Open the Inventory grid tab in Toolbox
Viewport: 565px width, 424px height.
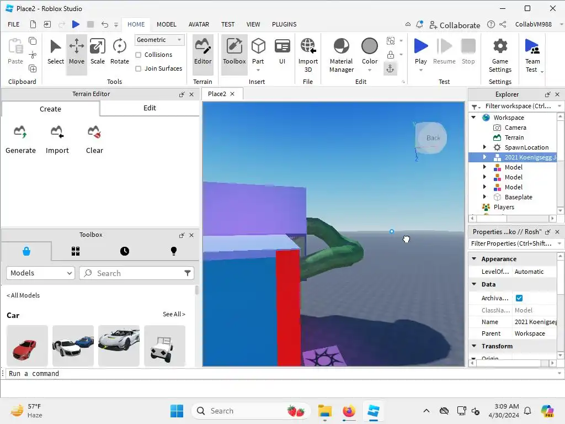coord(75,251)
